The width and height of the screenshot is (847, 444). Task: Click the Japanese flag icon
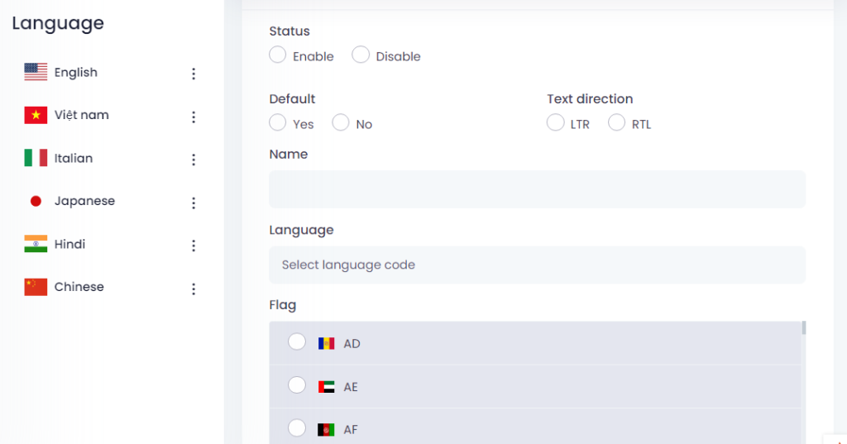[x=36, y=201]
